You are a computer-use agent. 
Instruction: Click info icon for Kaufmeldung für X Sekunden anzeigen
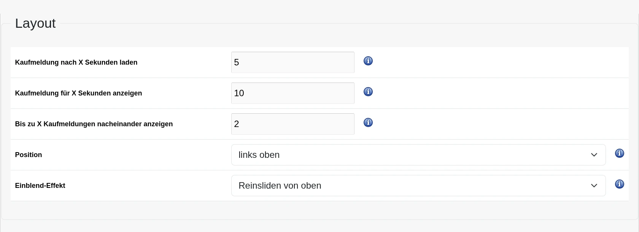pos(368,92)
